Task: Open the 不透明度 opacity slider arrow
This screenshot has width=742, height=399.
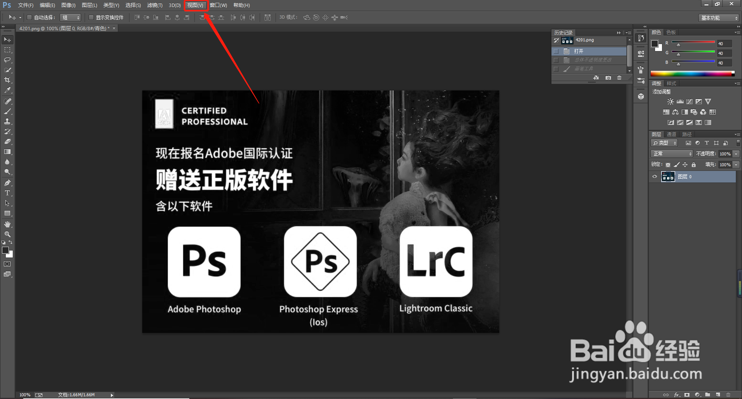Action: pos(736,154)
